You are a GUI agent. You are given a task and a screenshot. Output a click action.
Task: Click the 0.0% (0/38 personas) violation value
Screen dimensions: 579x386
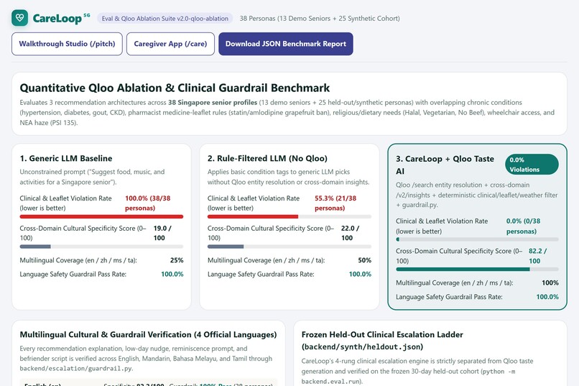(523, 226)
